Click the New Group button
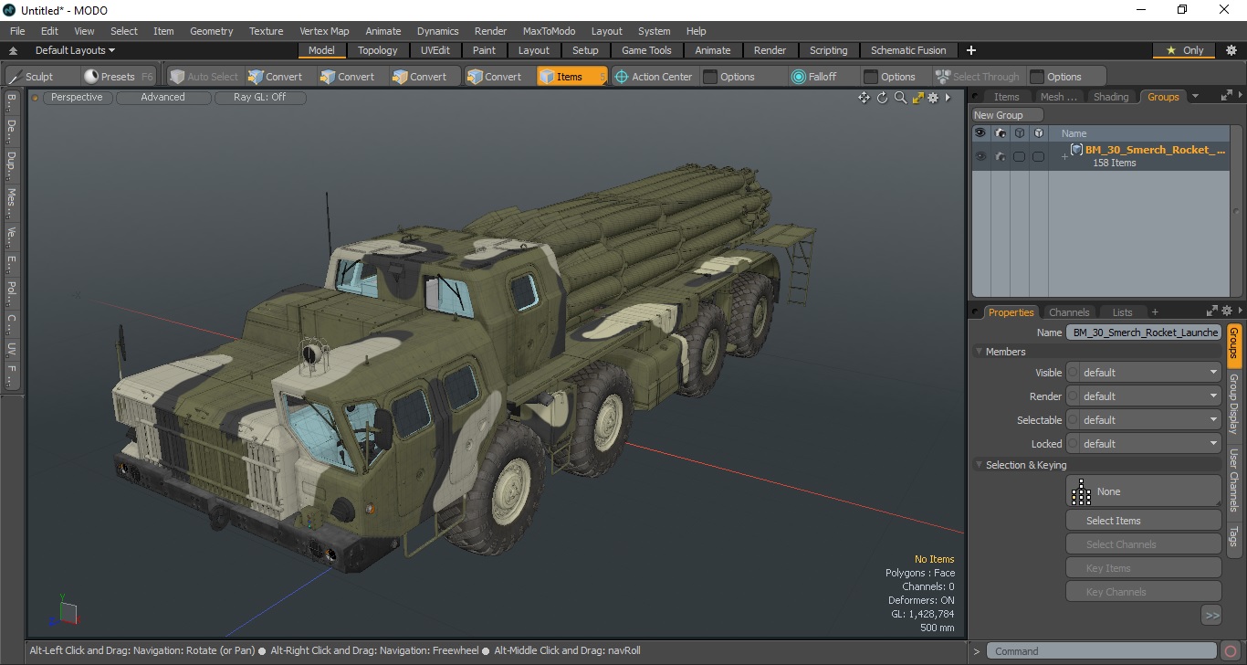This screenshot has width=1247, height=665. point(1007,115)
